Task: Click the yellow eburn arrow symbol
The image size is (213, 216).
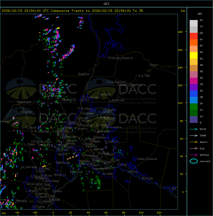Action: (194, 142)
